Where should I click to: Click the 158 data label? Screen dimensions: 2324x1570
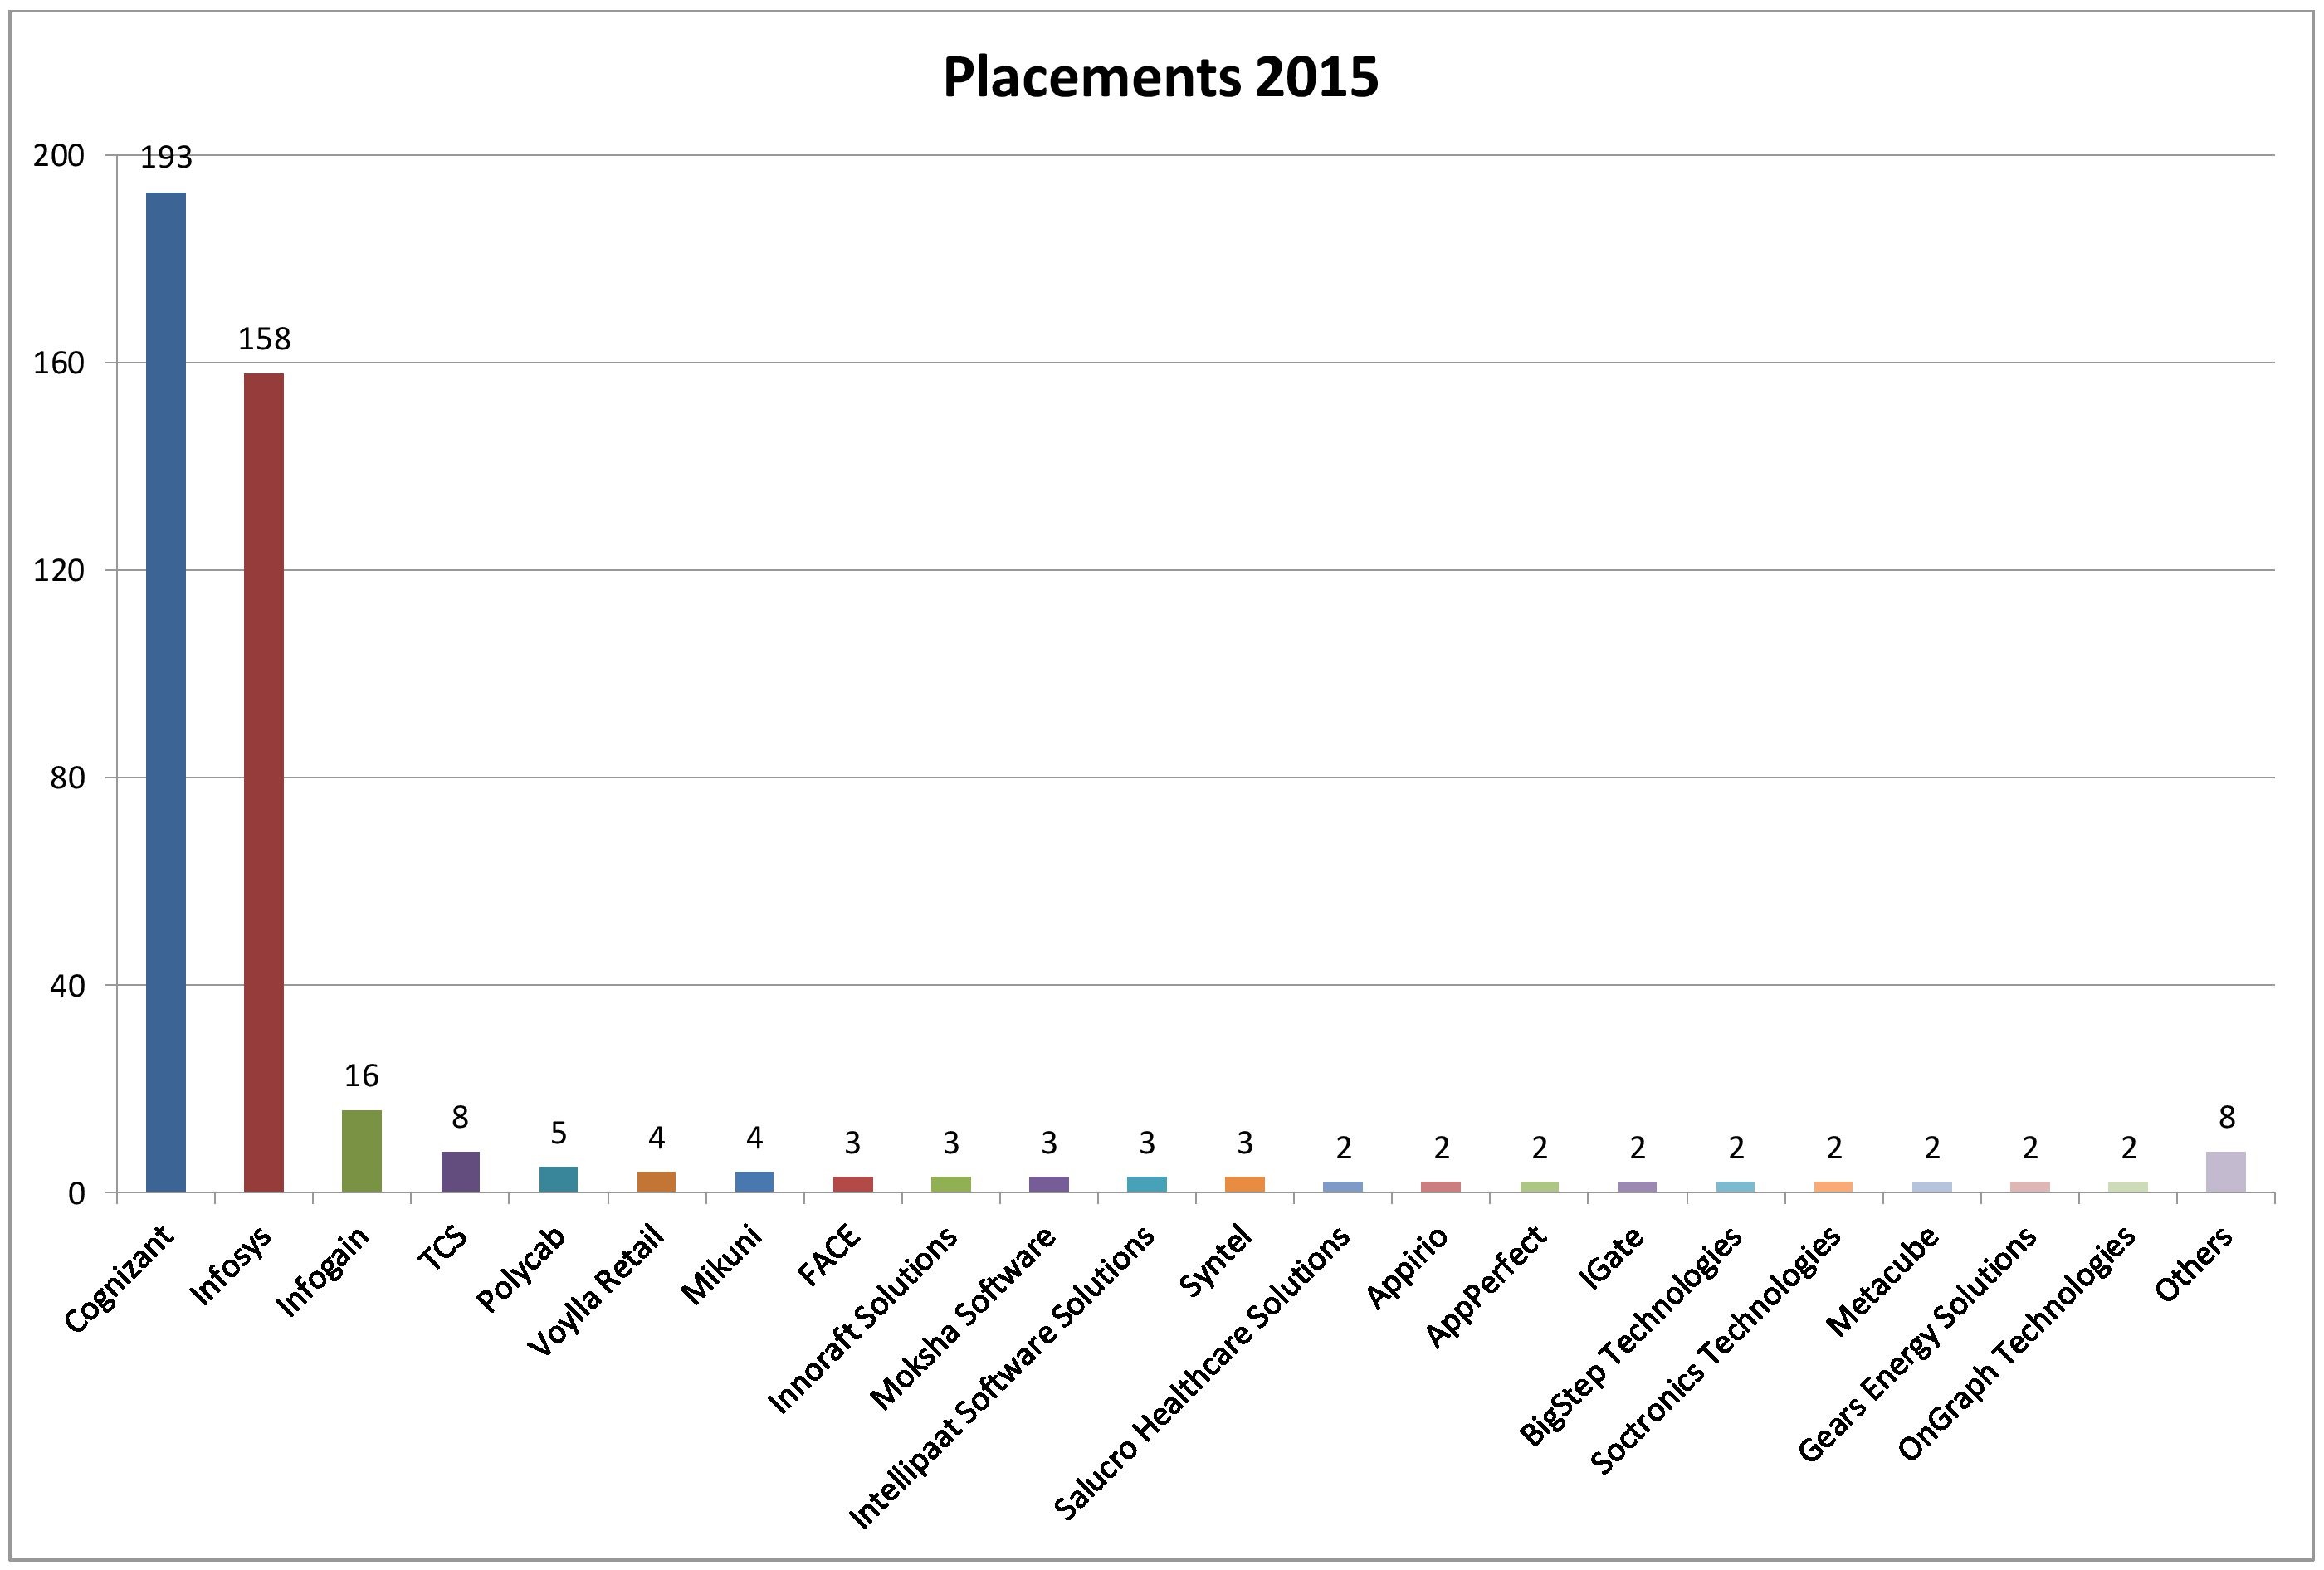[x=264, y=339]
